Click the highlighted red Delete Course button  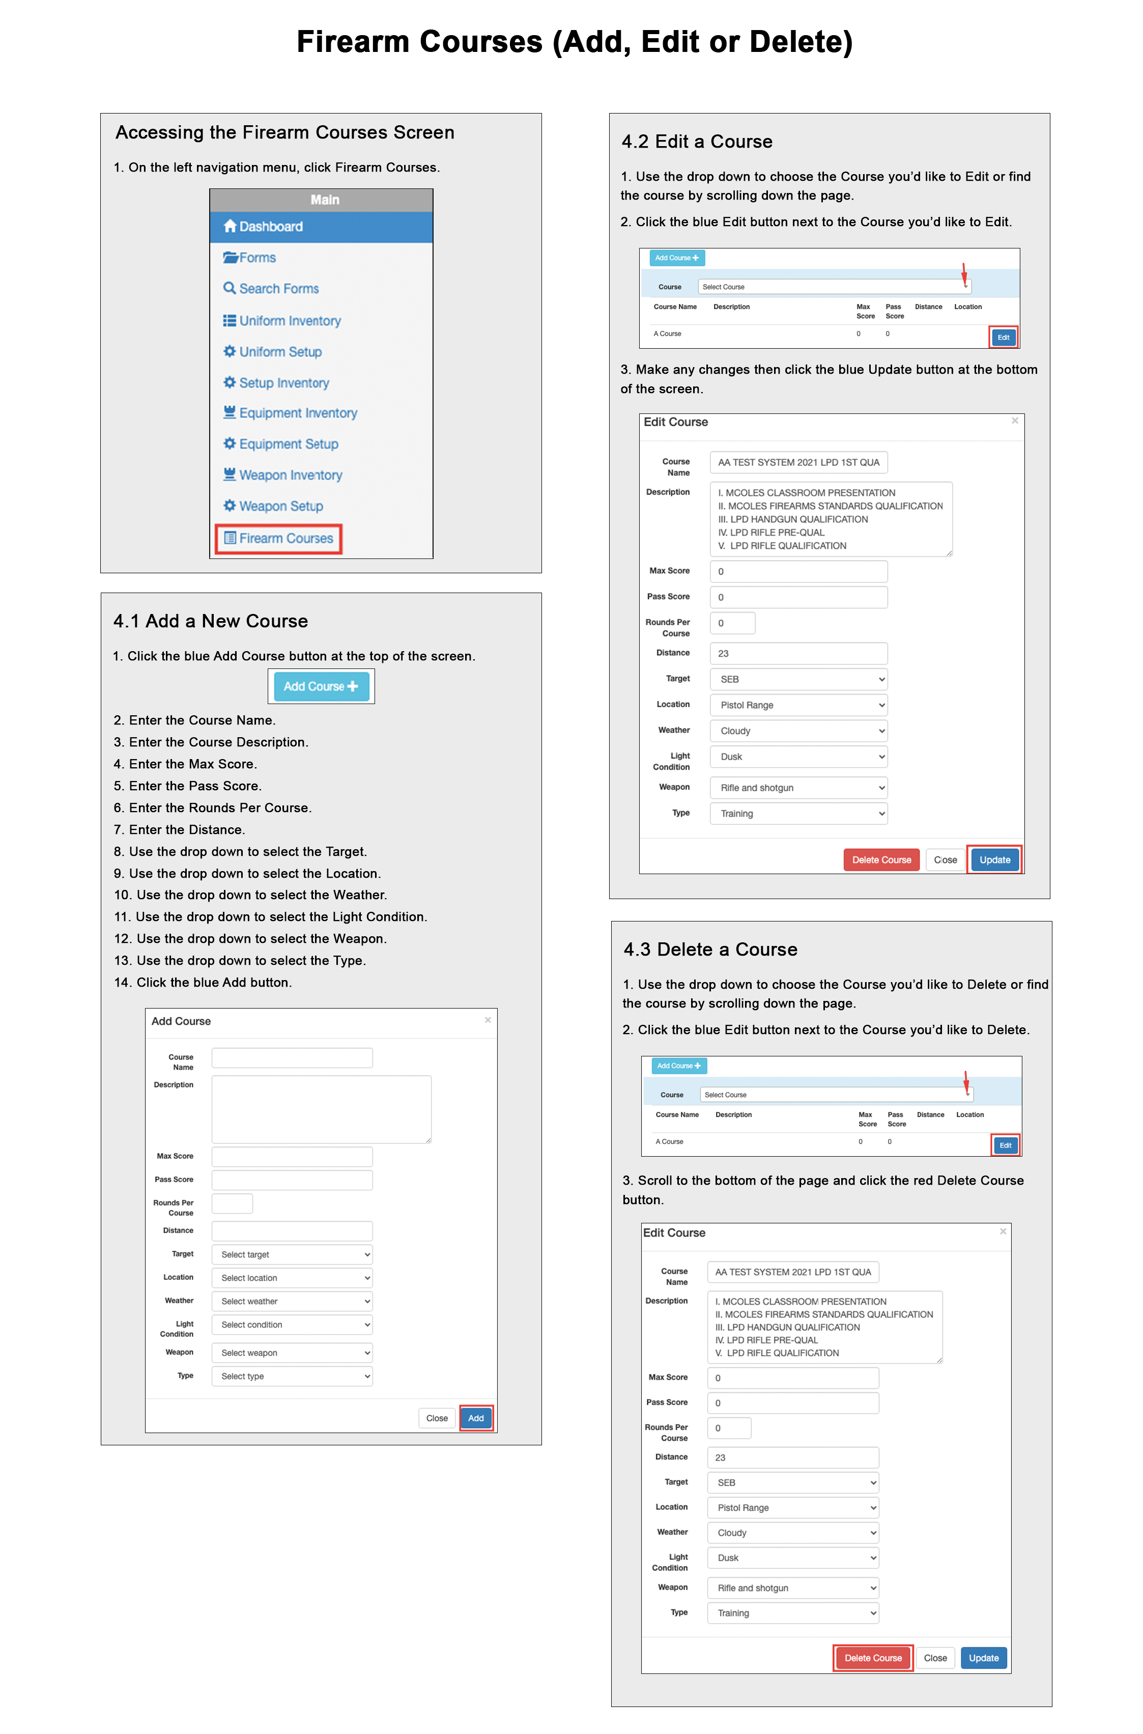873,1658
